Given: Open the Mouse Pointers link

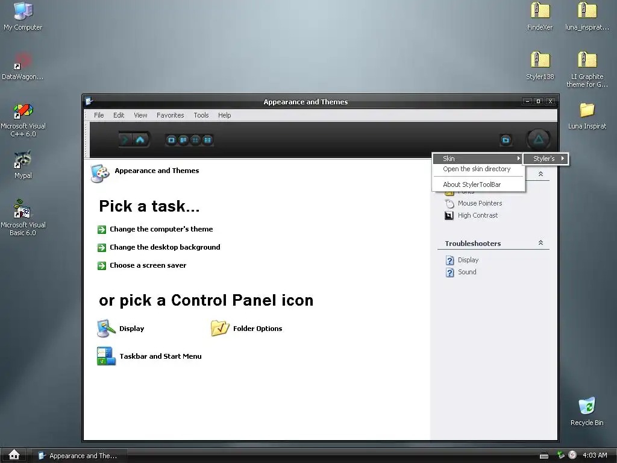Looking at the screenshot, I should pos(480,203).
